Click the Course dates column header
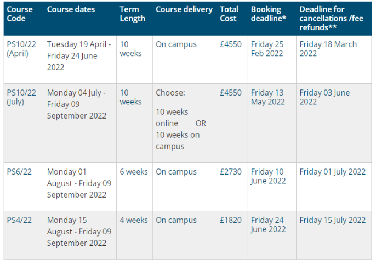 pyautogui.click(x=71, y=9)
